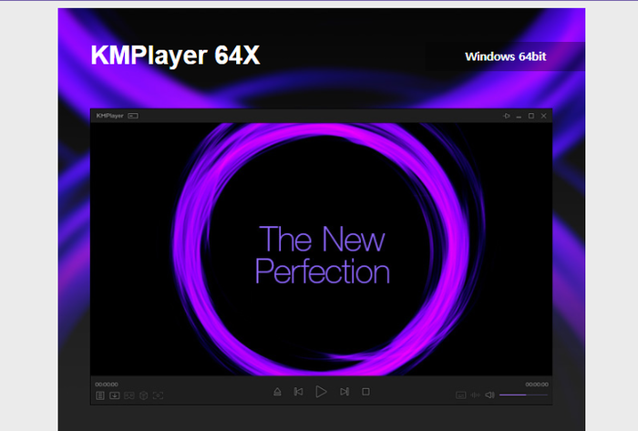
Task: Toggle the VR mode icon
Action: click(x=129, y=395)
